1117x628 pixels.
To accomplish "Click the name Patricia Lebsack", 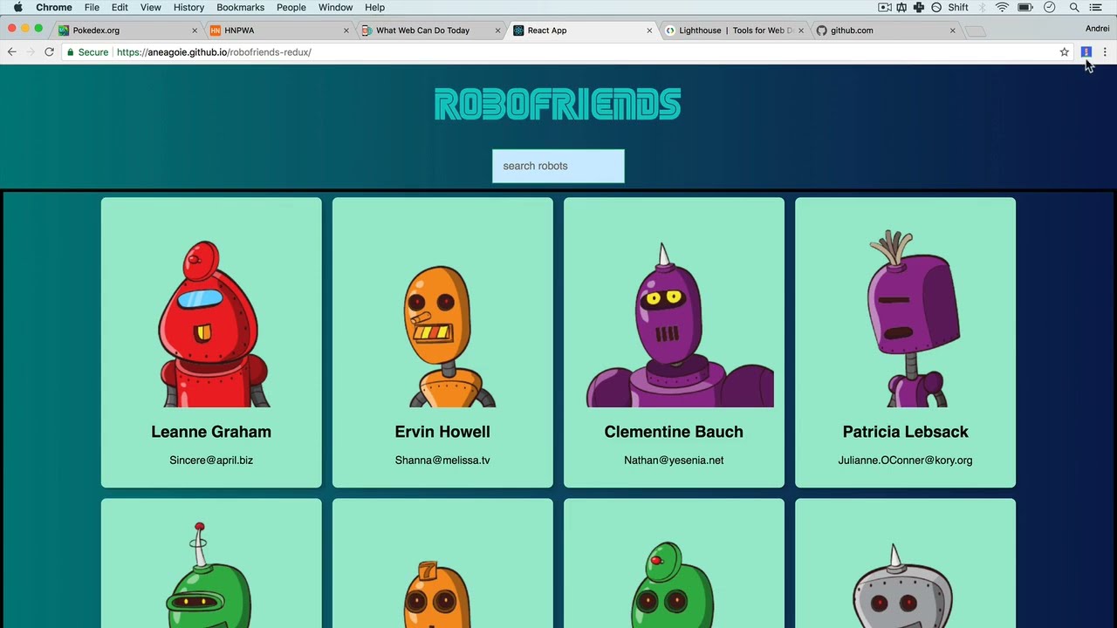I will [905, 432].
